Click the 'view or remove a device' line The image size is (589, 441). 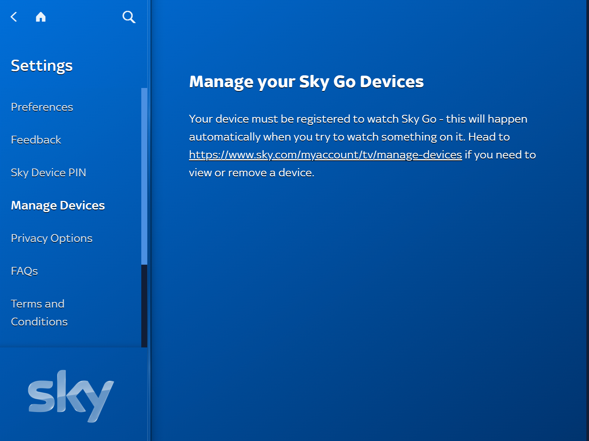[252, 173]
